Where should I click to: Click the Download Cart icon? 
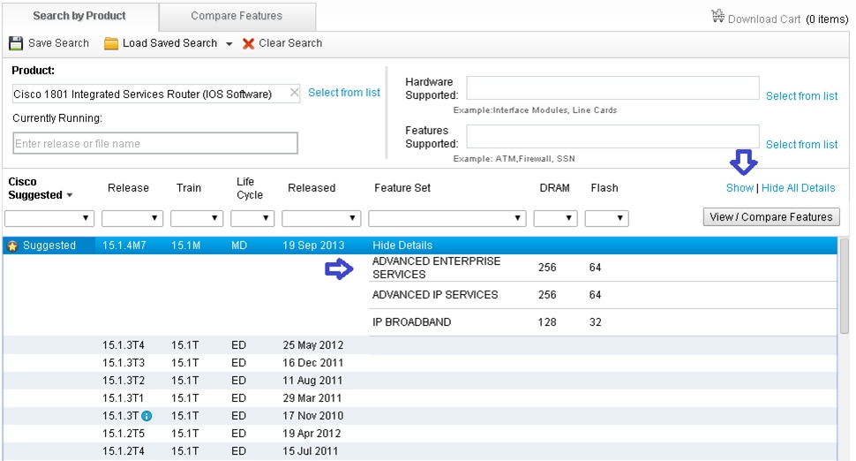[x=717, y=16]
